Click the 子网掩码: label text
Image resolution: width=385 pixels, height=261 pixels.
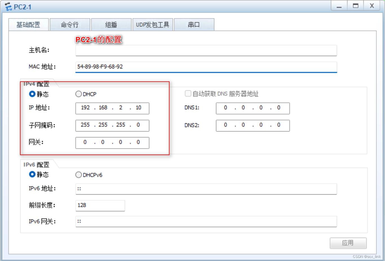(42, 125)
